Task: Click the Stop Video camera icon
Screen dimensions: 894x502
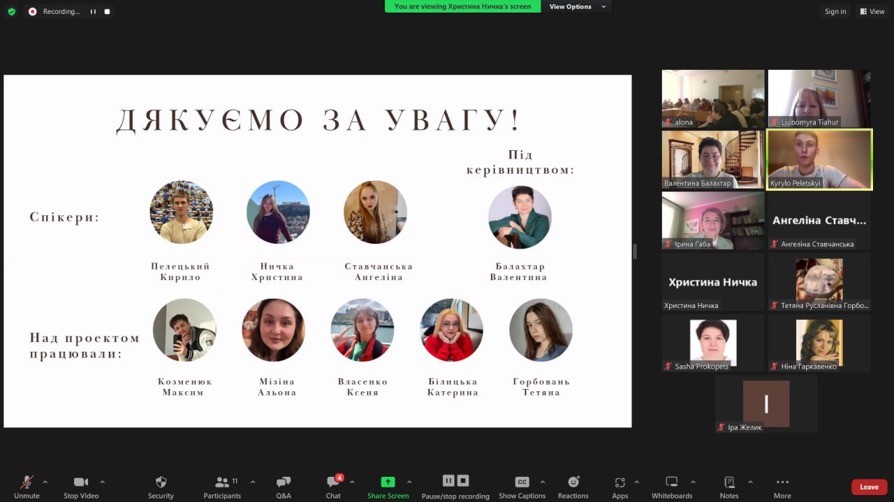Action: (81, 482)
